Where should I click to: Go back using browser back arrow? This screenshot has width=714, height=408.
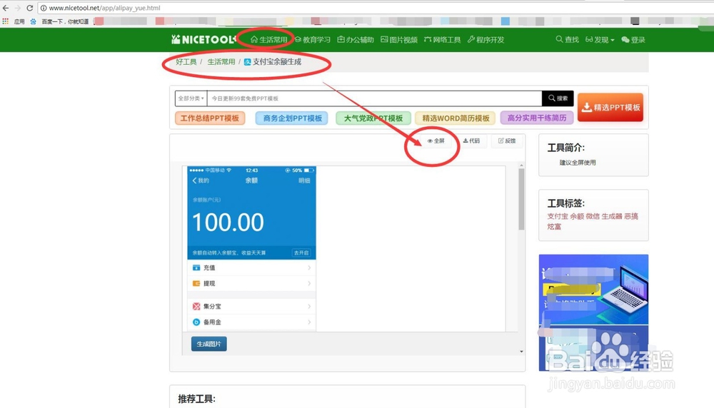point(6,8)
